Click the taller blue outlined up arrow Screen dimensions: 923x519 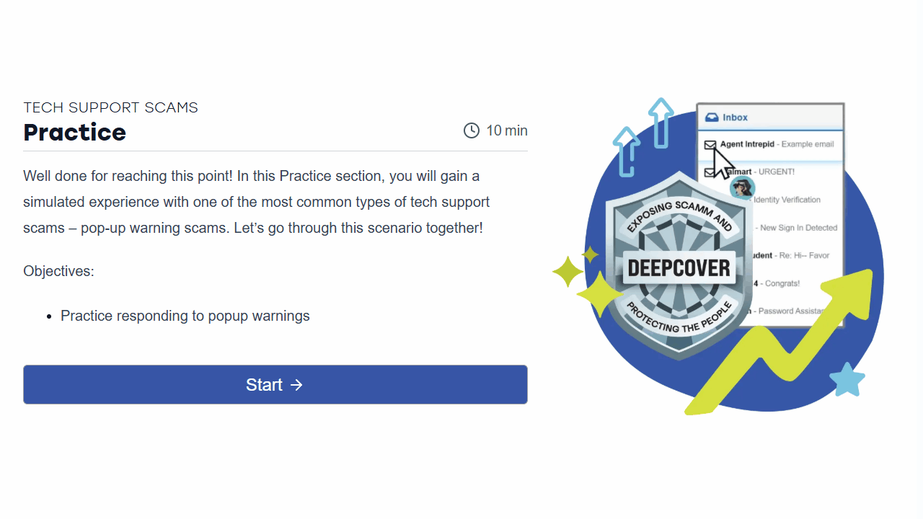click(661, 123)
